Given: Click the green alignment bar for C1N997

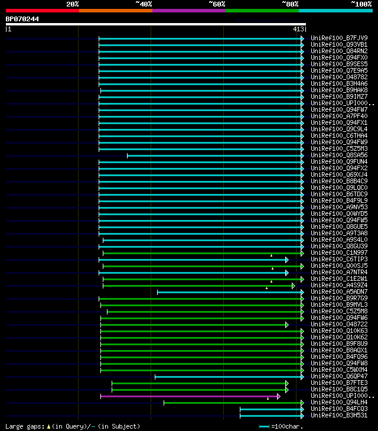Looking at the screenshot, I should point(202,254).
